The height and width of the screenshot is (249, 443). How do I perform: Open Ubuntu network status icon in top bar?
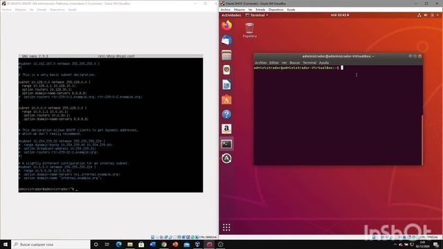click(419, 15)
